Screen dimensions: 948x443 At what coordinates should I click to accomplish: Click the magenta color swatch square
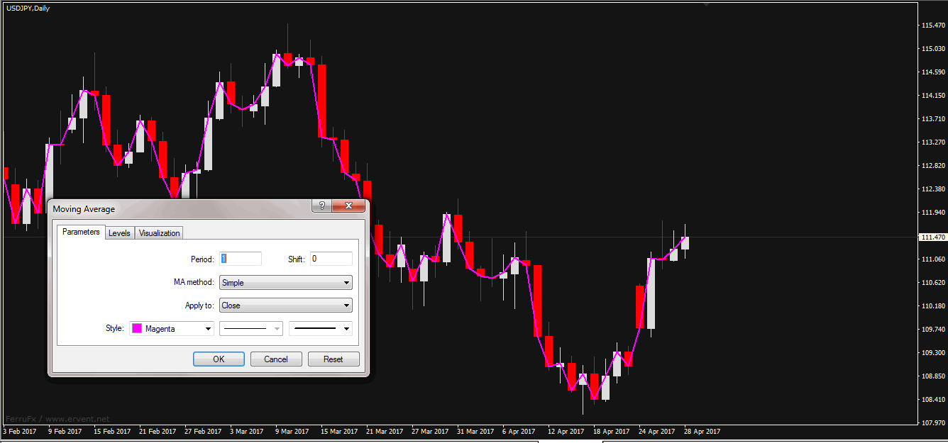point(138,329)
